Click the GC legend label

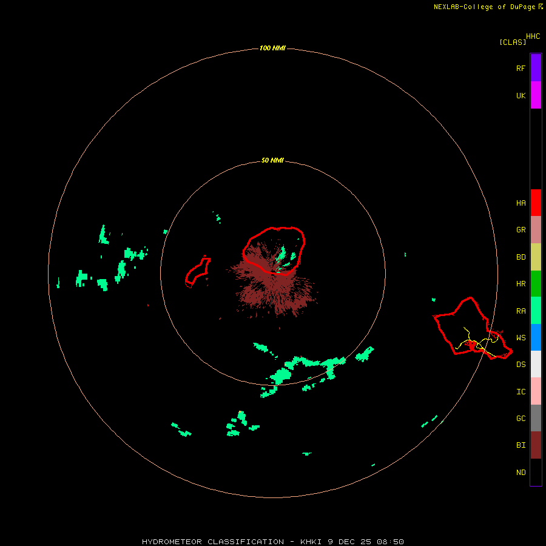(x=521, y=419)
